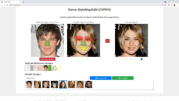Click the red arrow generate button
Viewport: 179px width, 101px height.
pos(107,41)
